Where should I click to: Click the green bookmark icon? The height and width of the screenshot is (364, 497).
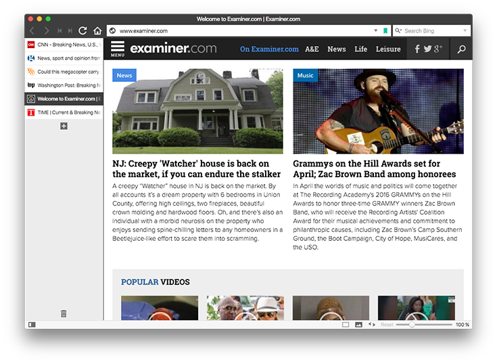tap(385, 30)
